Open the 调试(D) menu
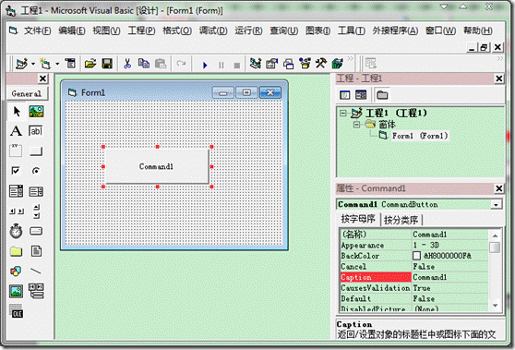515x350 pixels. pyautogui.click(x=213, y=30)
